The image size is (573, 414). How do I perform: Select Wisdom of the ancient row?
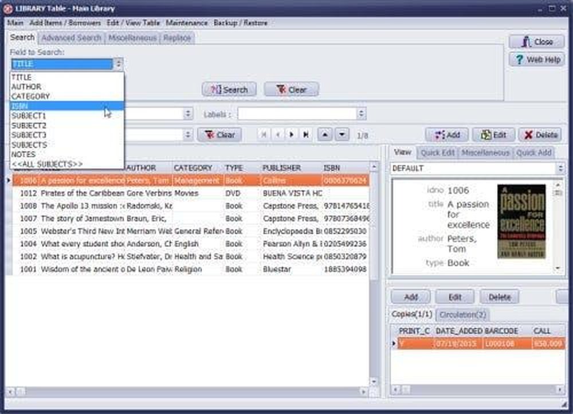click(191, 270)
